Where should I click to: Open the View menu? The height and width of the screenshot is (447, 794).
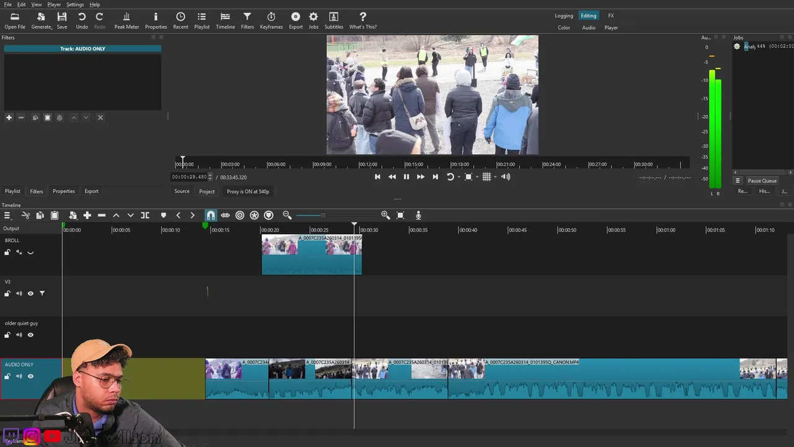(x=37, y=4)
